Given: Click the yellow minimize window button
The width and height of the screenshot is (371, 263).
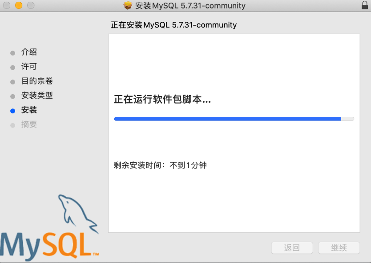Looking at the screenshot, I should pyautogui.click(x=19, y=5).
